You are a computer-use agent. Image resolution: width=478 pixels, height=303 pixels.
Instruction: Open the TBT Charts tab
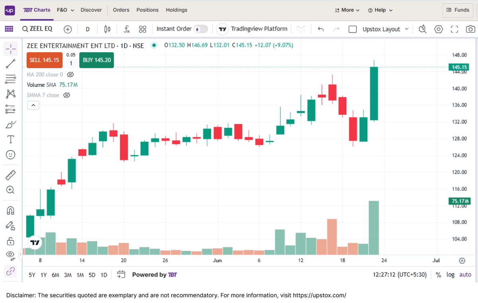37,10
